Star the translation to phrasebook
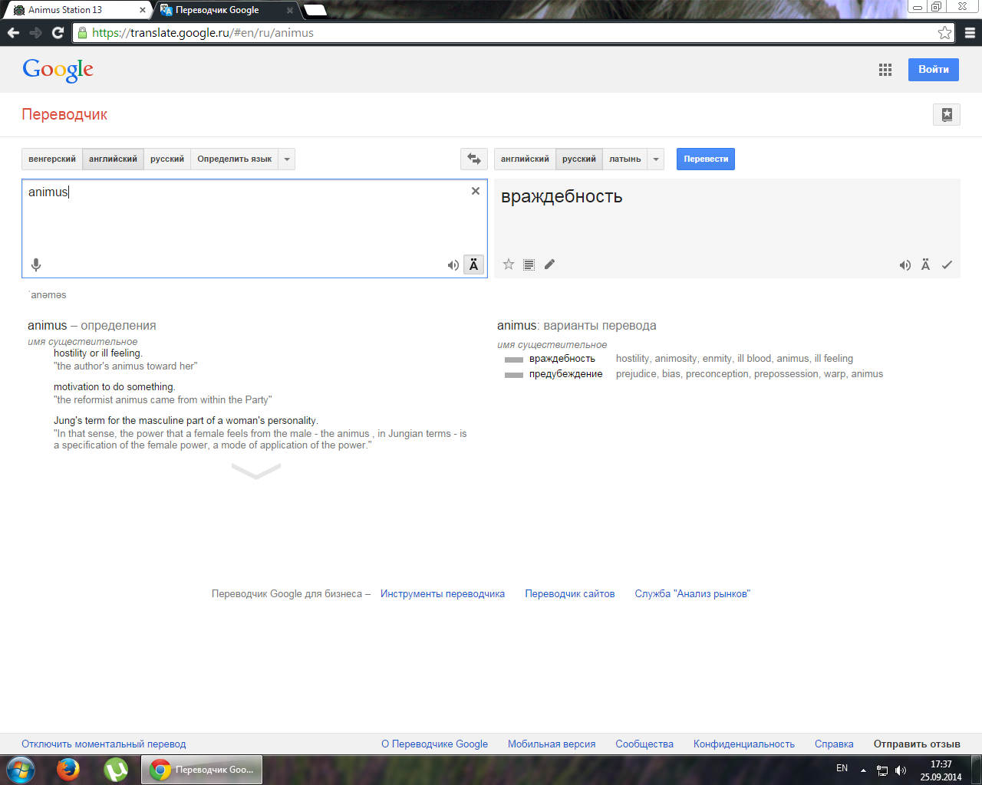The image size is (982, 785). pos(509,264)
